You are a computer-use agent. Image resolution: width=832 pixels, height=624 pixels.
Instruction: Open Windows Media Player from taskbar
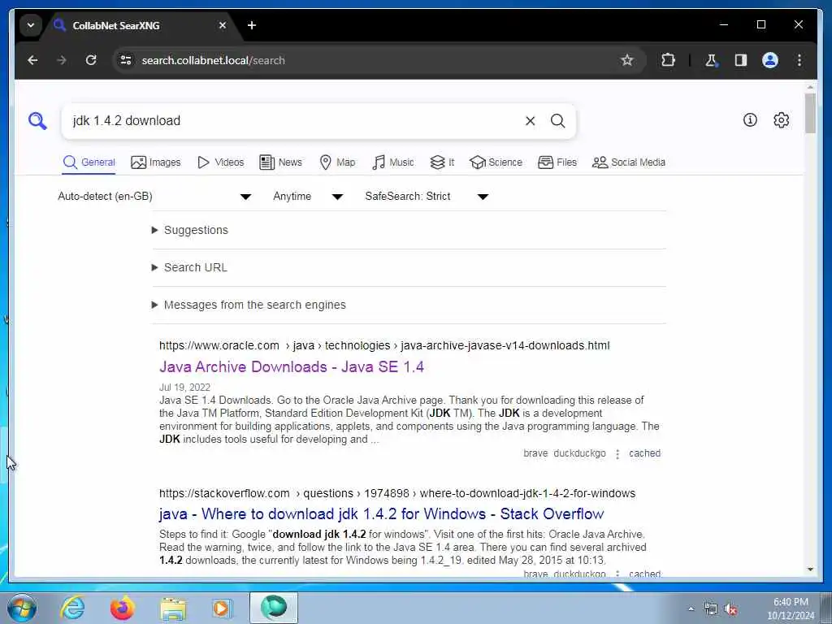click(x=221, y=608)
